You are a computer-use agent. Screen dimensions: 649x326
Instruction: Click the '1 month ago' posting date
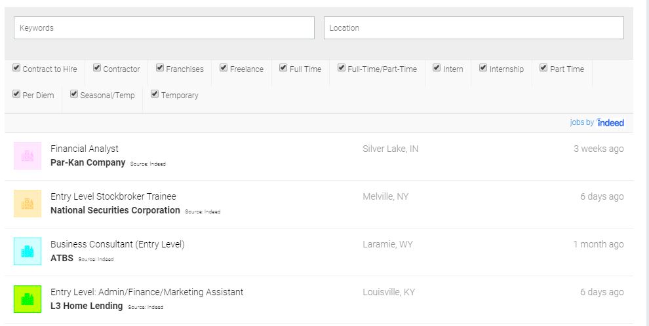[598, 244]
